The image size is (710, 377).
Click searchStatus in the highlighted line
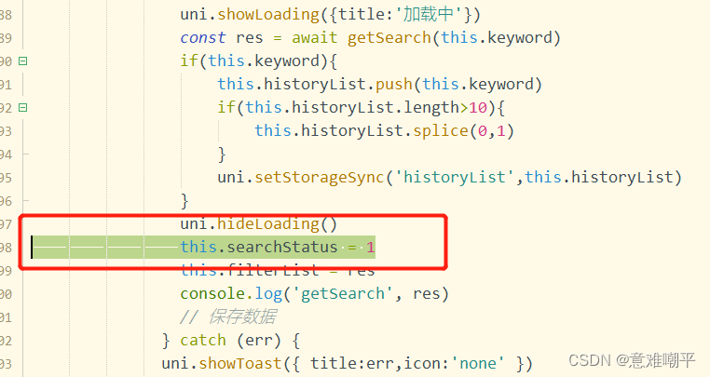click(282, 247)
